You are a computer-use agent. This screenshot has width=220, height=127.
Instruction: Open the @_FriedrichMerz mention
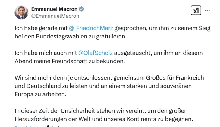point(91,28)
